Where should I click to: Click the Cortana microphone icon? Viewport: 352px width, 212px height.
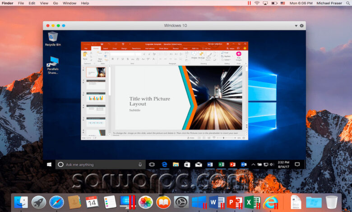[140, 165]
